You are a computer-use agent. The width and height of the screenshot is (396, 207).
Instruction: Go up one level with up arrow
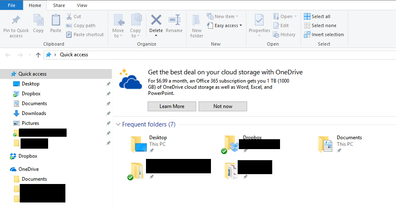38,55
